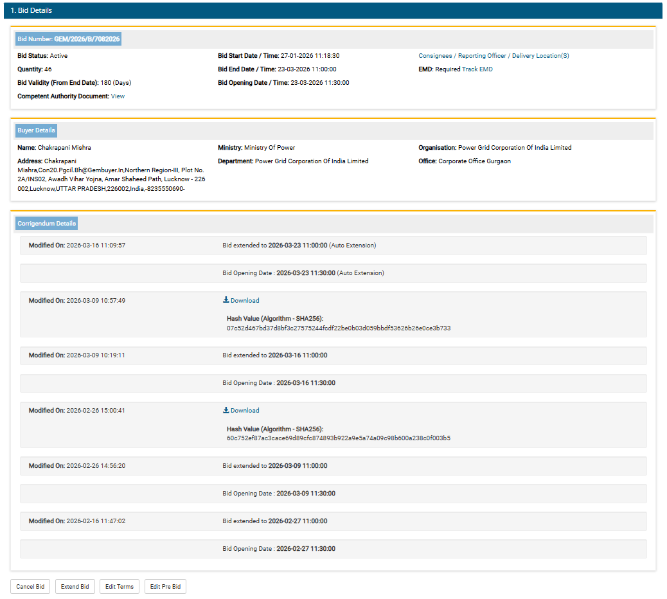Open Edit Terms
667x599 pixels.
coord(120,587)
